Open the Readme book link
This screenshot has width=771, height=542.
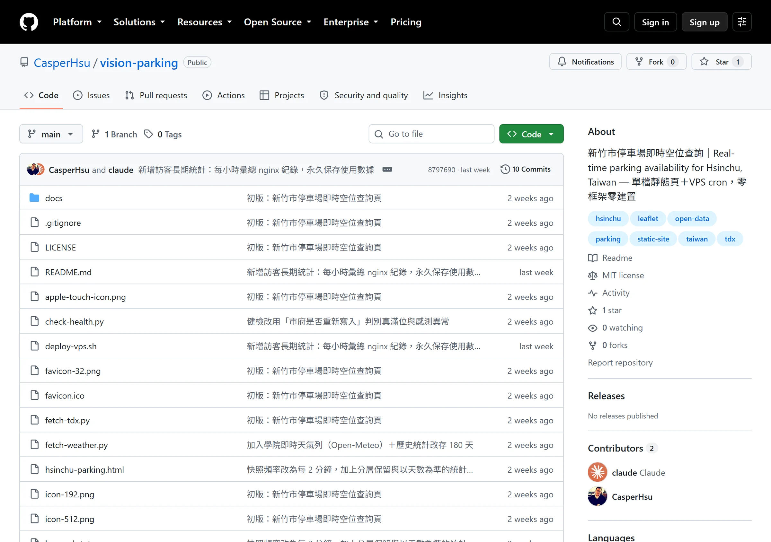coord(610,258)
